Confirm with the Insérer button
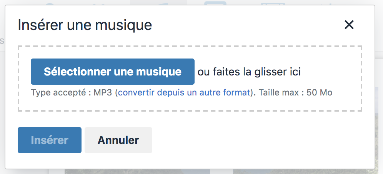383x174 pixels. (x=50, y=140)
